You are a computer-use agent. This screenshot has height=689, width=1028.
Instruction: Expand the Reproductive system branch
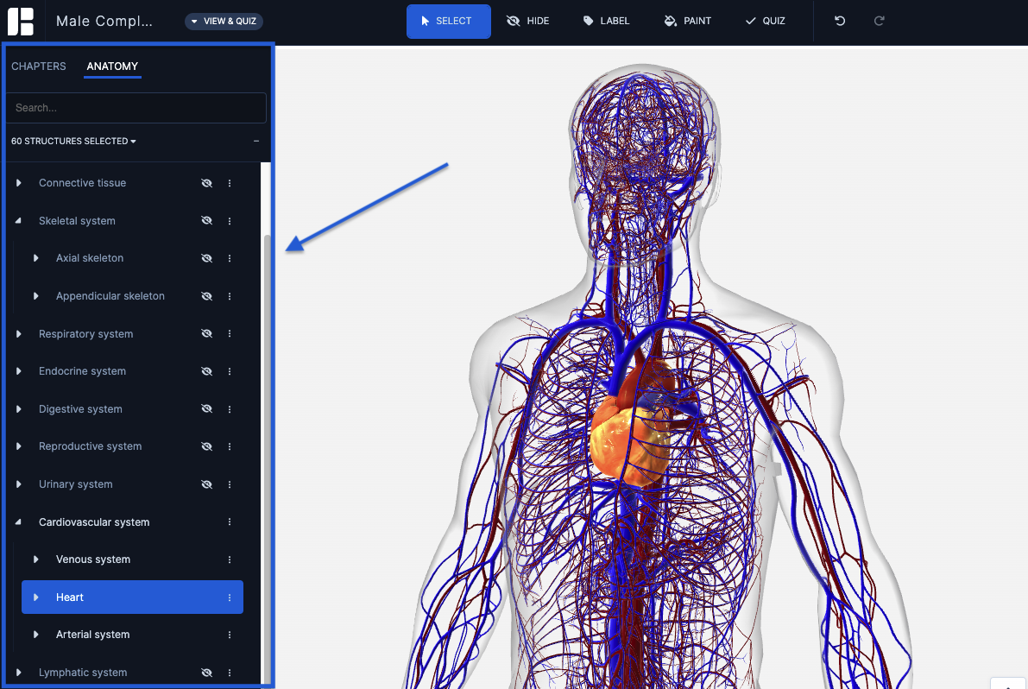[18, 446]
